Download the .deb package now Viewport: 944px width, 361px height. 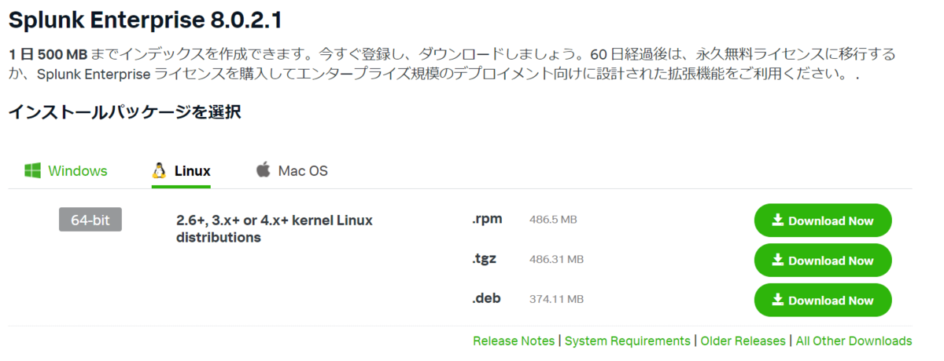(x=823, y=301)
